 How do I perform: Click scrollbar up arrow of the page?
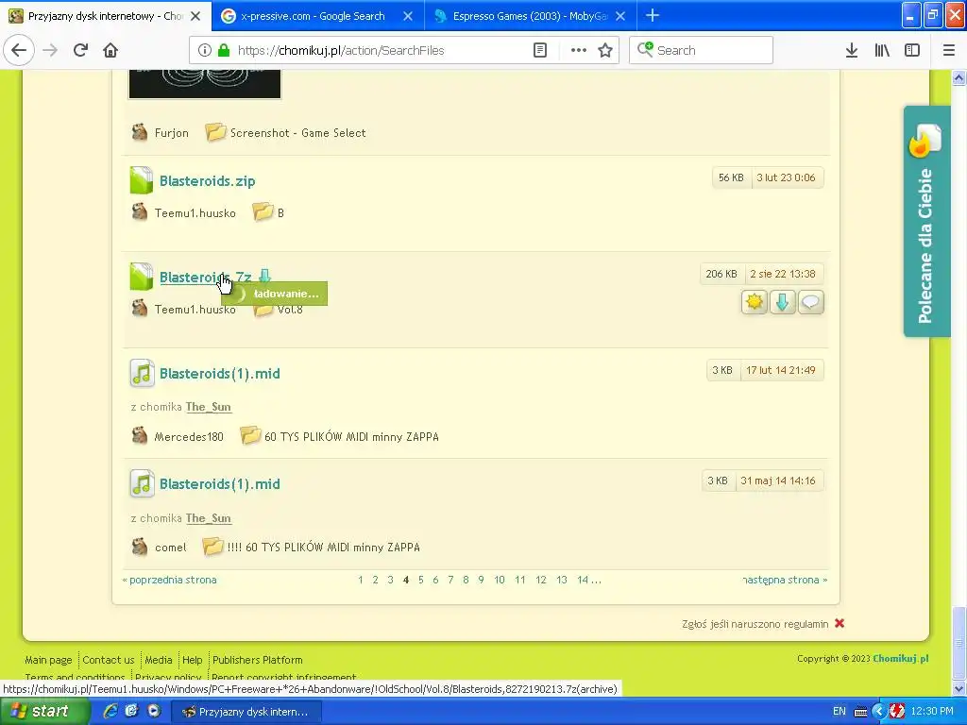(x=959, y=77)
